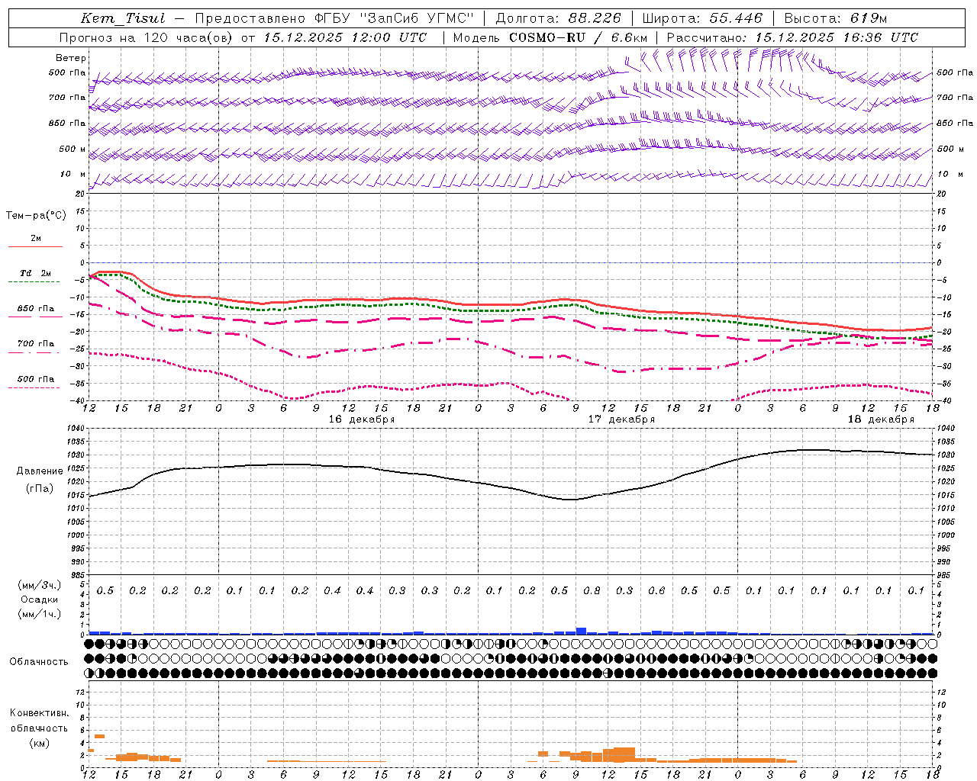
Task: Click the (мм/1ч.) precipitation unit label
Action: [x=39, y=614]
